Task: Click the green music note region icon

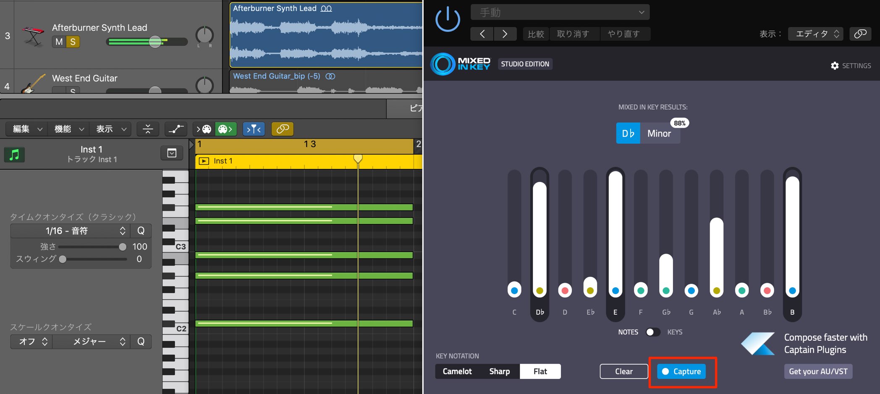Action: pos(14,155)
